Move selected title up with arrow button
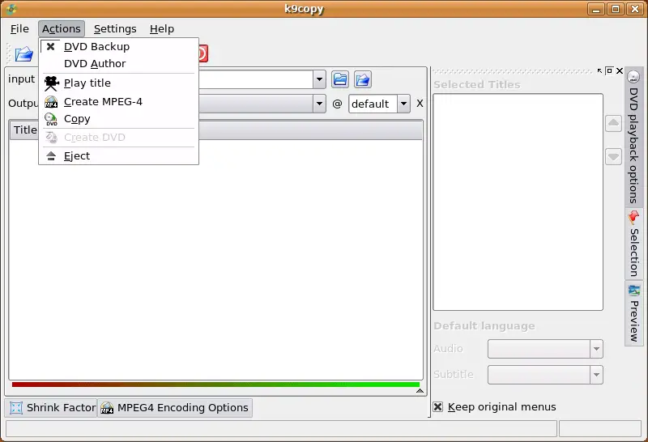 tap(613, 124)
